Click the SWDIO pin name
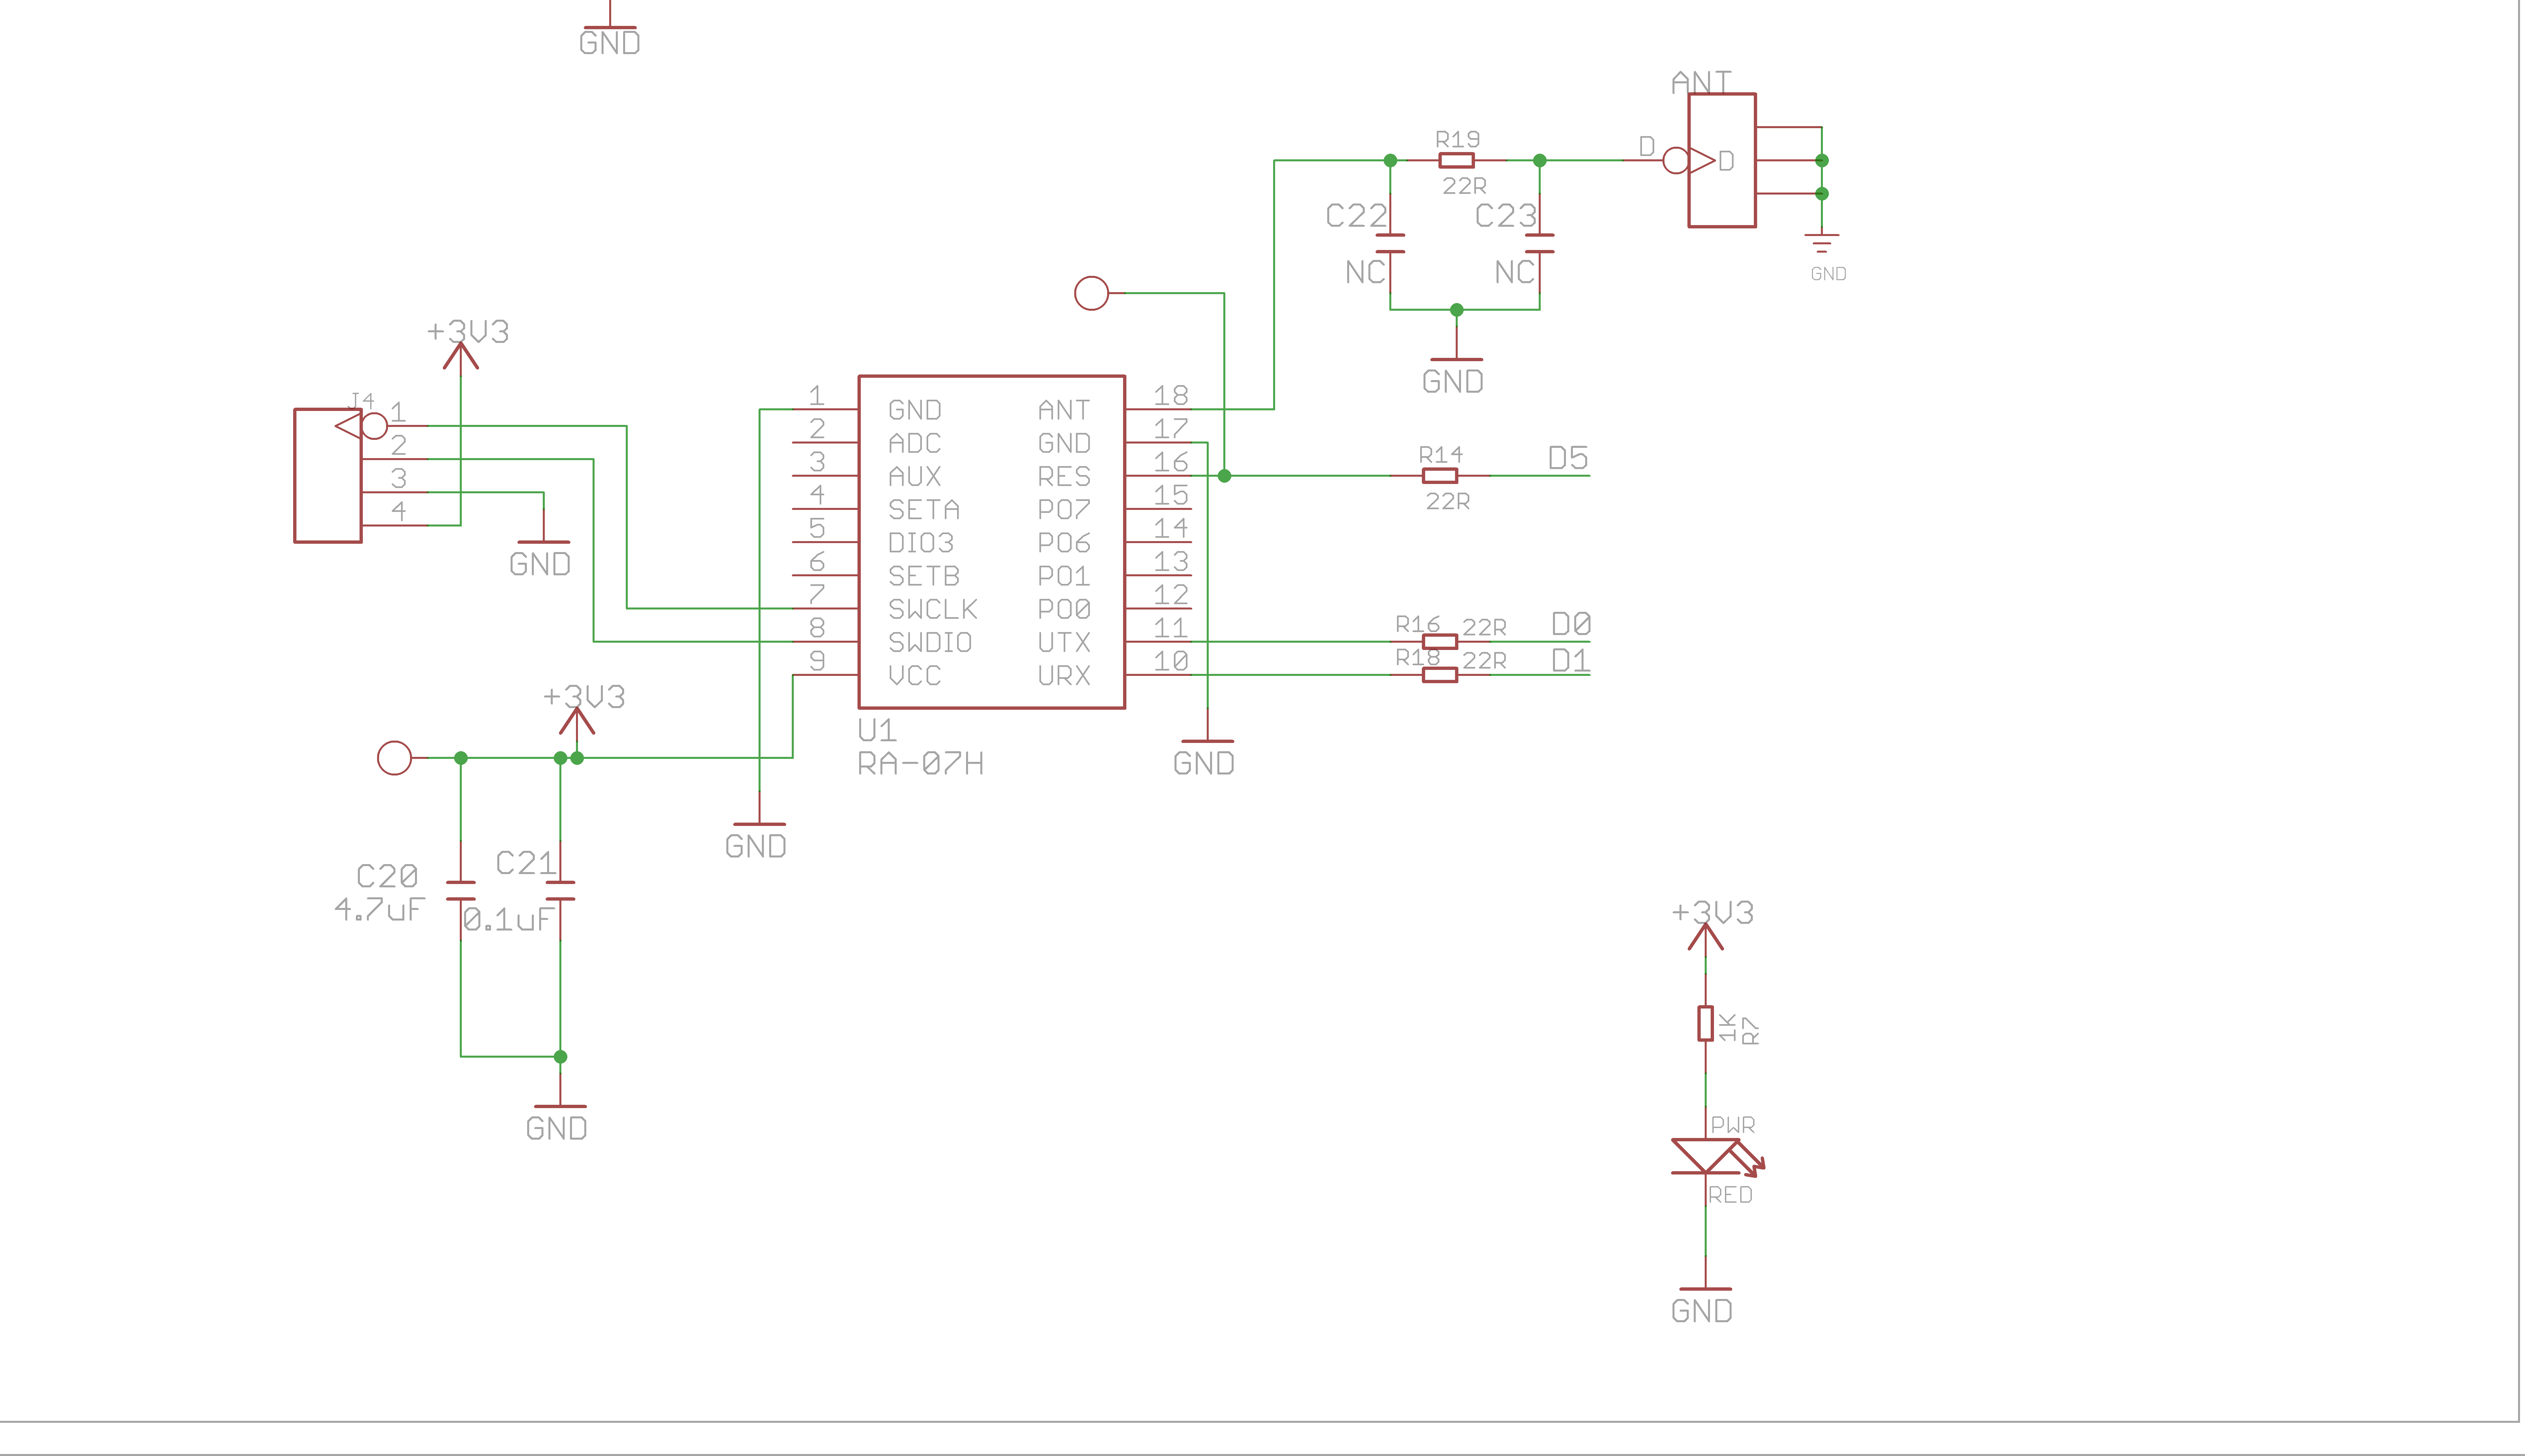 coord(930,642)
